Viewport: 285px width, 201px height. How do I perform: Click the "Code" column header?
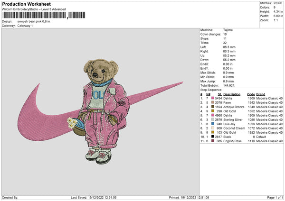click(x=251, y=94)
